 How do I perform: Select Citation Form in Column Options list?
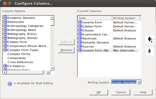pyautogui.click(x=17, y=42)
